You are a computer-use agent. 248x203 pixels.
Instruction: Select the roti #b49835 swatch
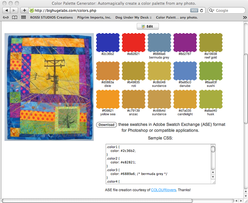(133, 71)
